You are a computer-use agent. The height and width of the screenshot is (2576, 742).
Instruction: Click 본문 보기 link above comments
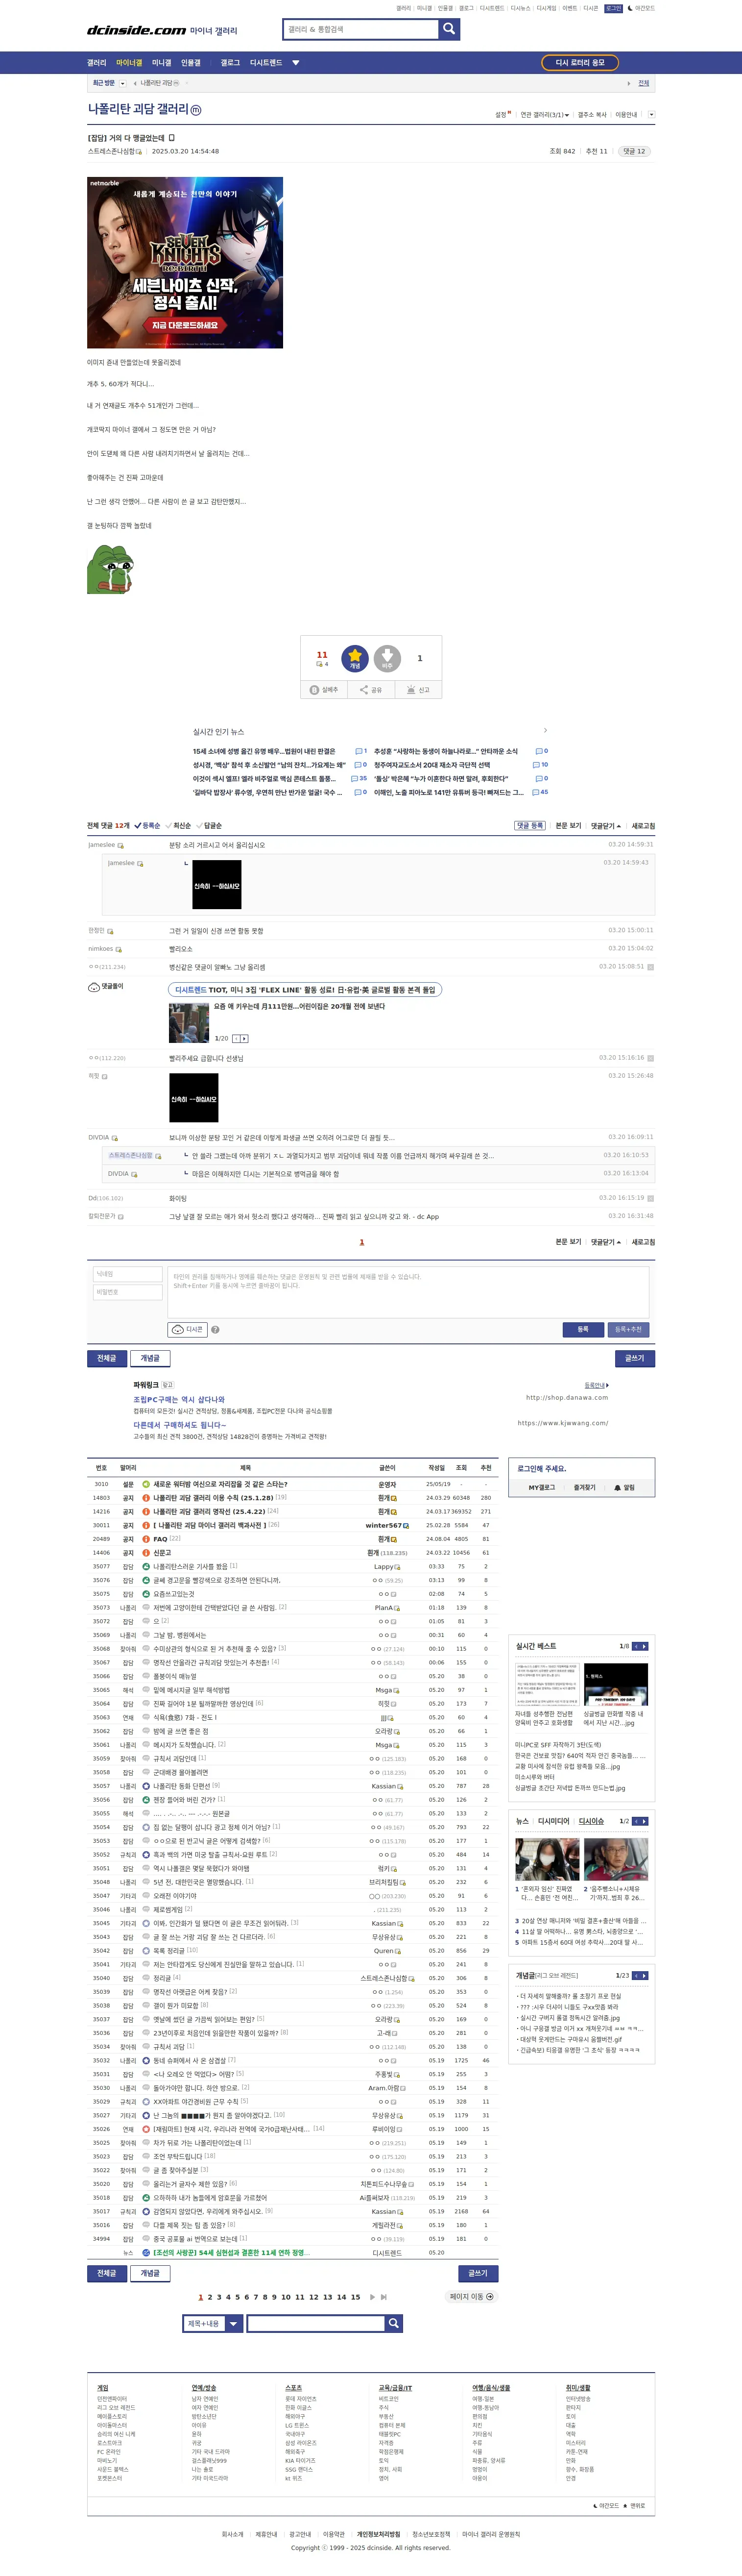(x=568, y=826)
